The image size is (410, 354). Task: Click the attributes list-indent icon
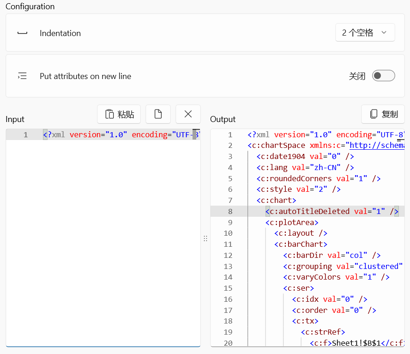(x=22, y=76)
